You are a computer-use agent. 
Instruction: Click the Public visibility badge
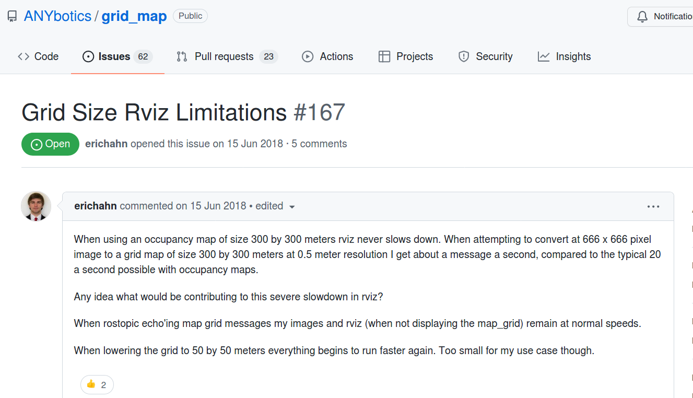[190, 16]
